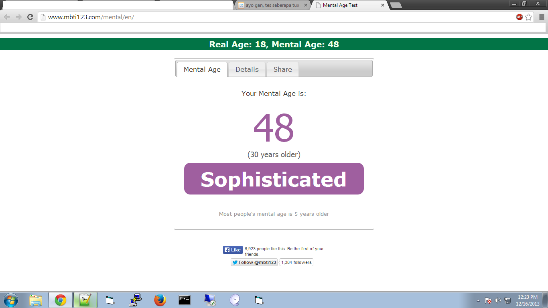The image size is (548, 308).
Task: Go back using the browser back arrow
Action: [x=7, y=17]
